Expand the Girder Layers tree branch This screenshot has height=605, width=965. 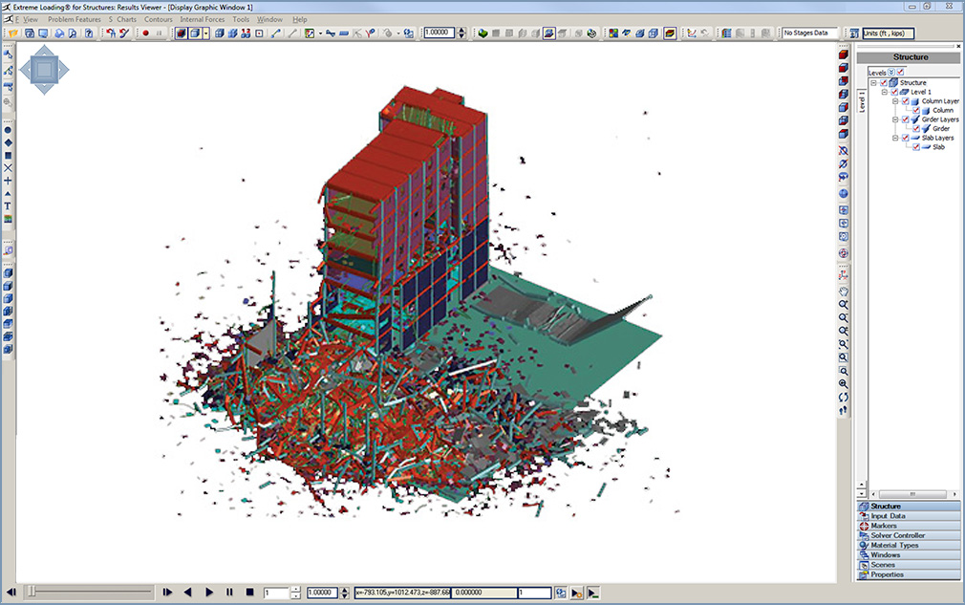click(x=895, y=119)
